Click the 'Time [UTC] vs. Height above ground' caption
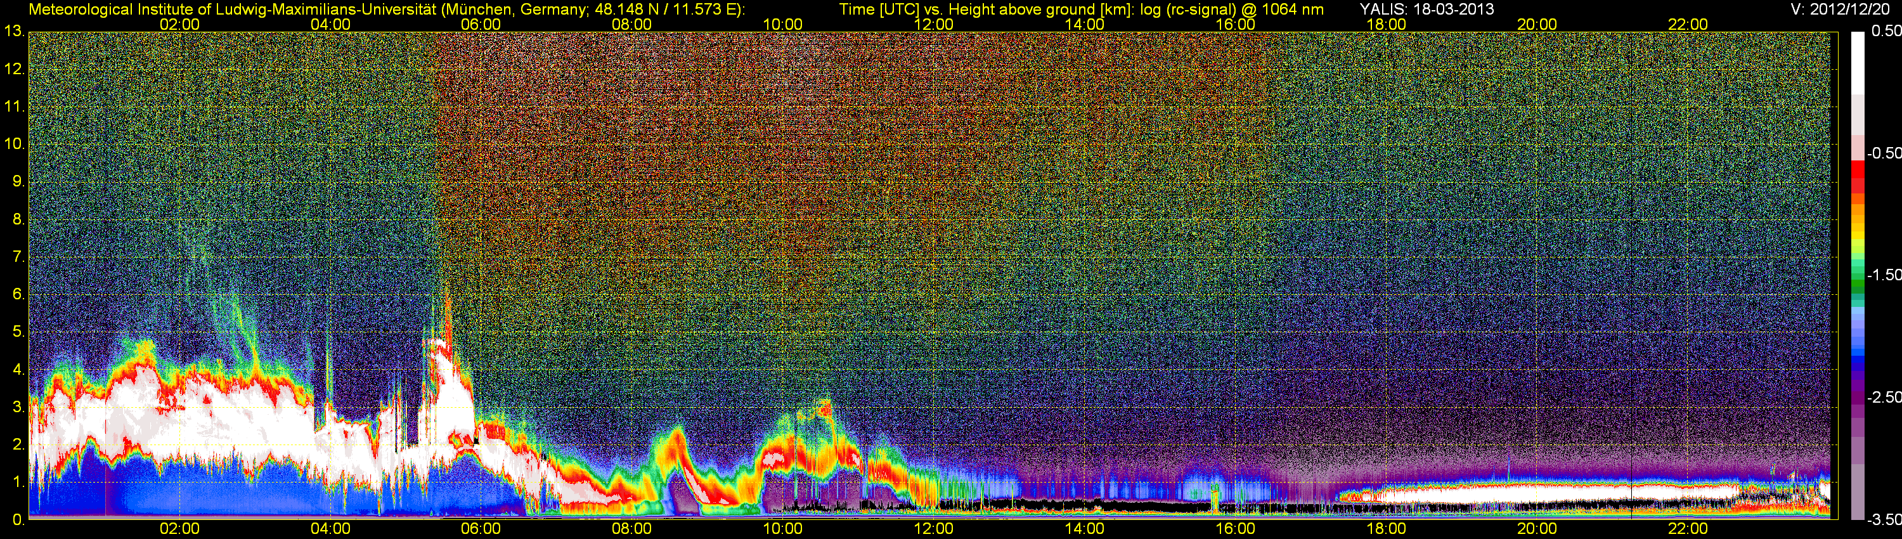 (x=987, y=9)
